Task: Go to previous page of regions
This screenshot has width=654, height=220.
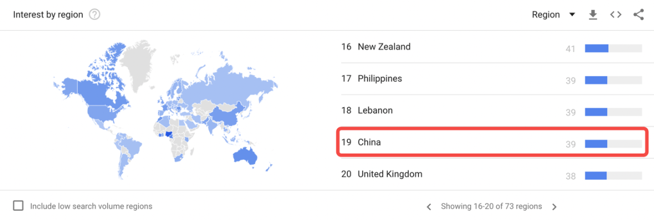Action: tap(429, 206)
